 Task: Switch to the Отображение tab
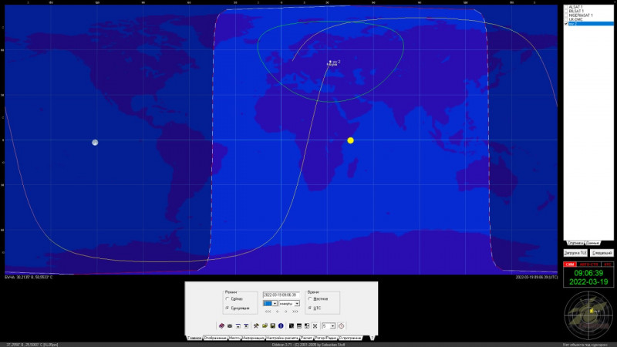[x=215, y=338]
